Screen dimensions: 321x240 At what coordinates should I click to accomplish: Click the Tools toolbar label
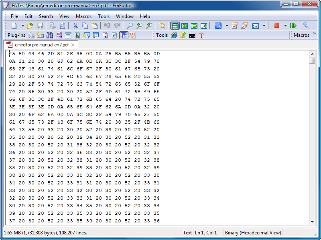162,35
